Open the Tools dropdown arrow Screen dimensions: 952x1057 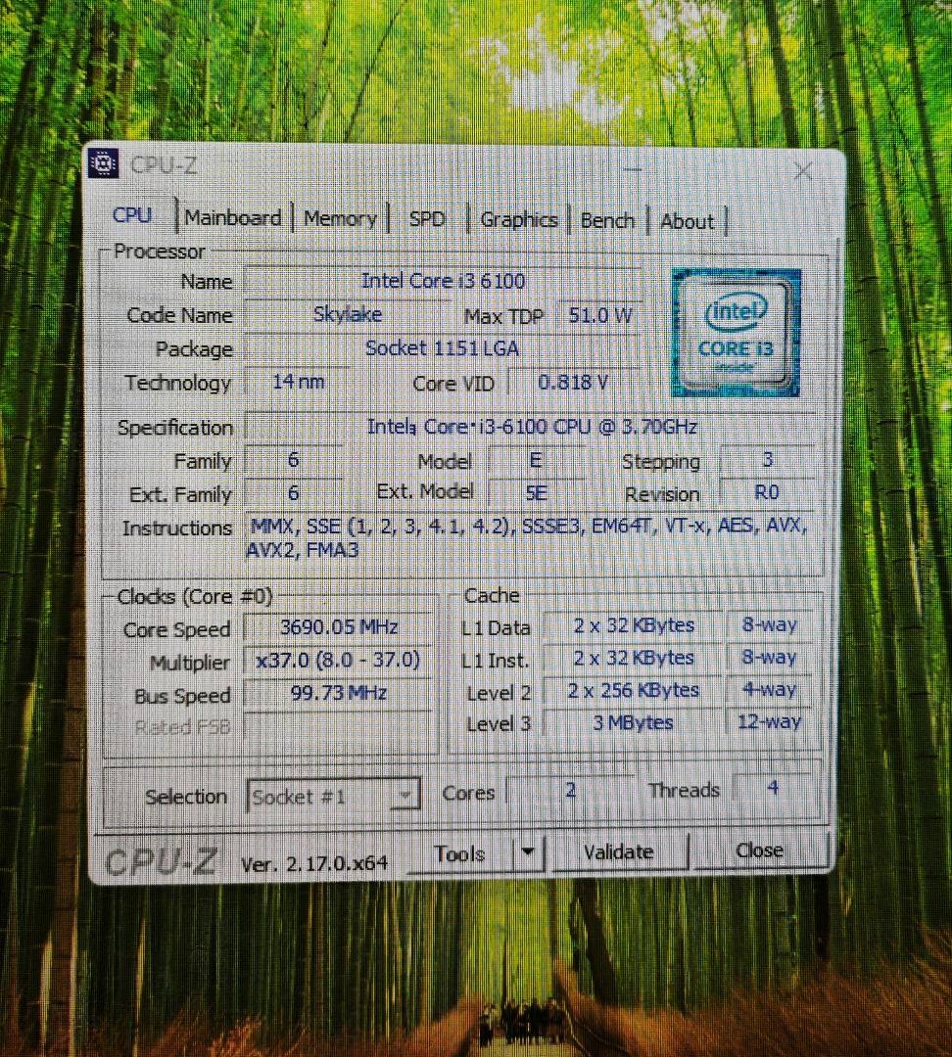[x=530, y=853]
